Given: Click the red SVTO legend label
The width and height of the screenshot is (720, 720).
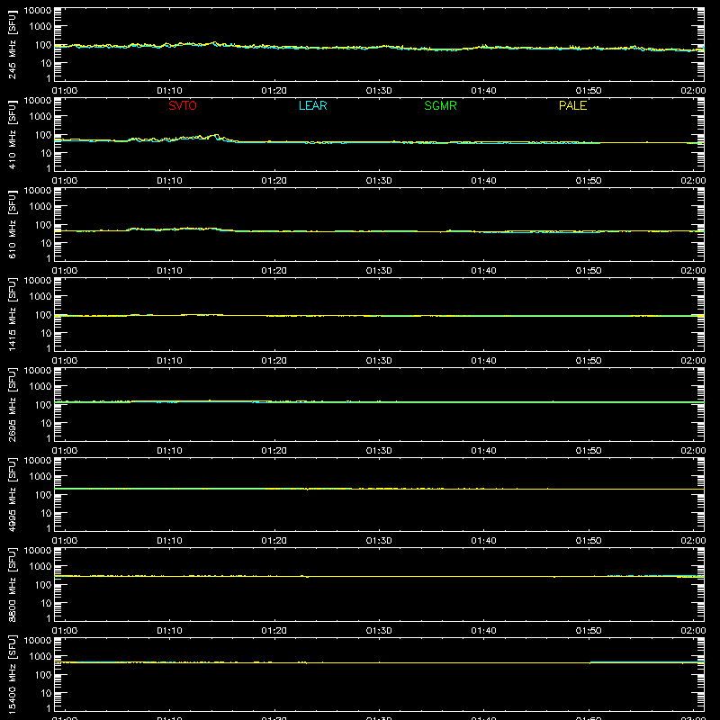Looking at the screenshot, I should 183,105.
